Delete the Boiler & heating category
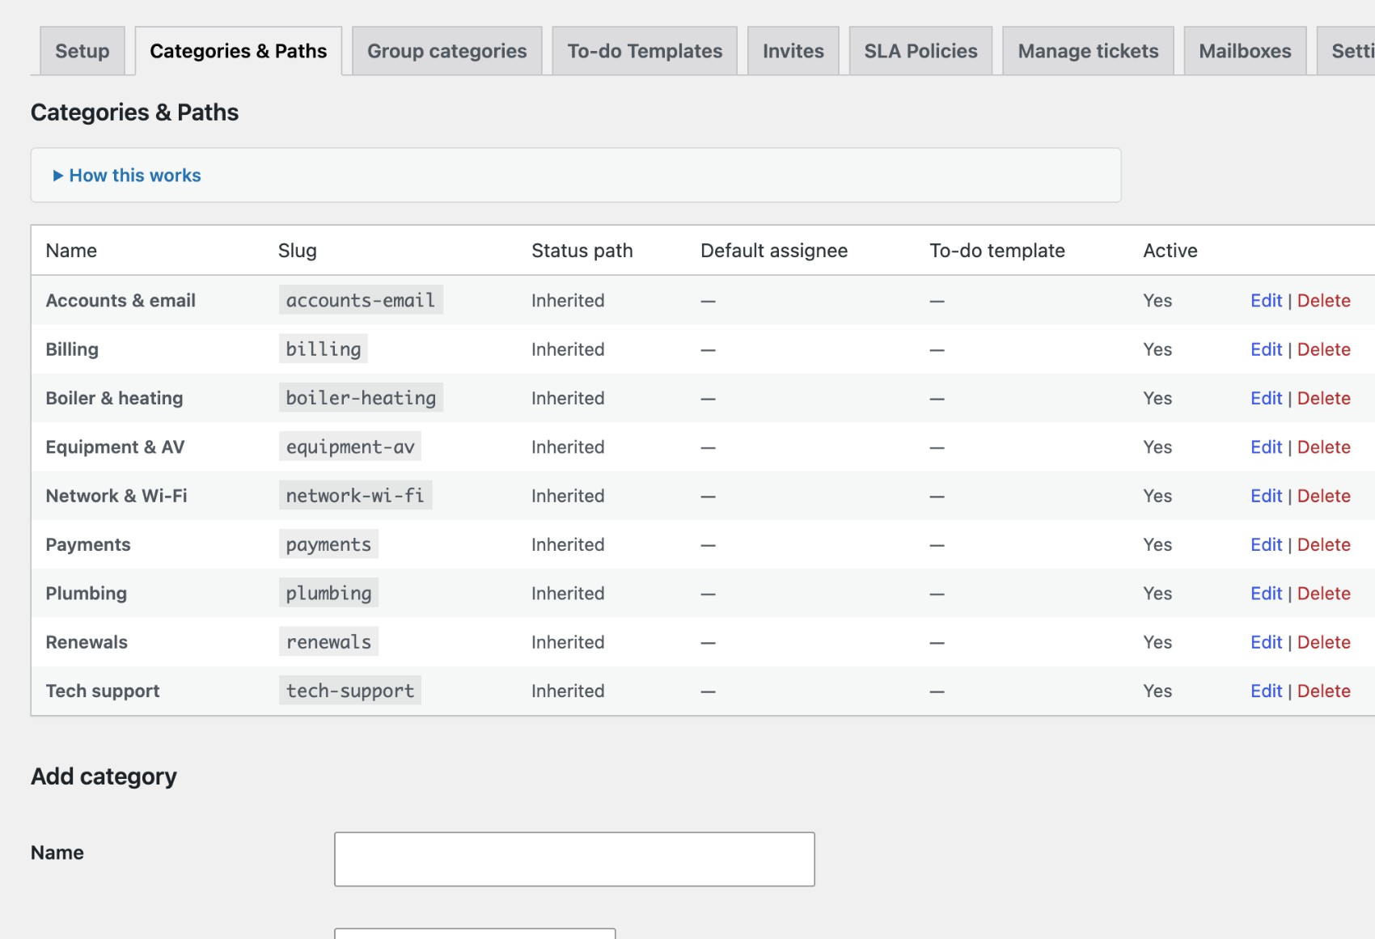This screenshot has height=939, width=1375. click(x=1324, y=398)
